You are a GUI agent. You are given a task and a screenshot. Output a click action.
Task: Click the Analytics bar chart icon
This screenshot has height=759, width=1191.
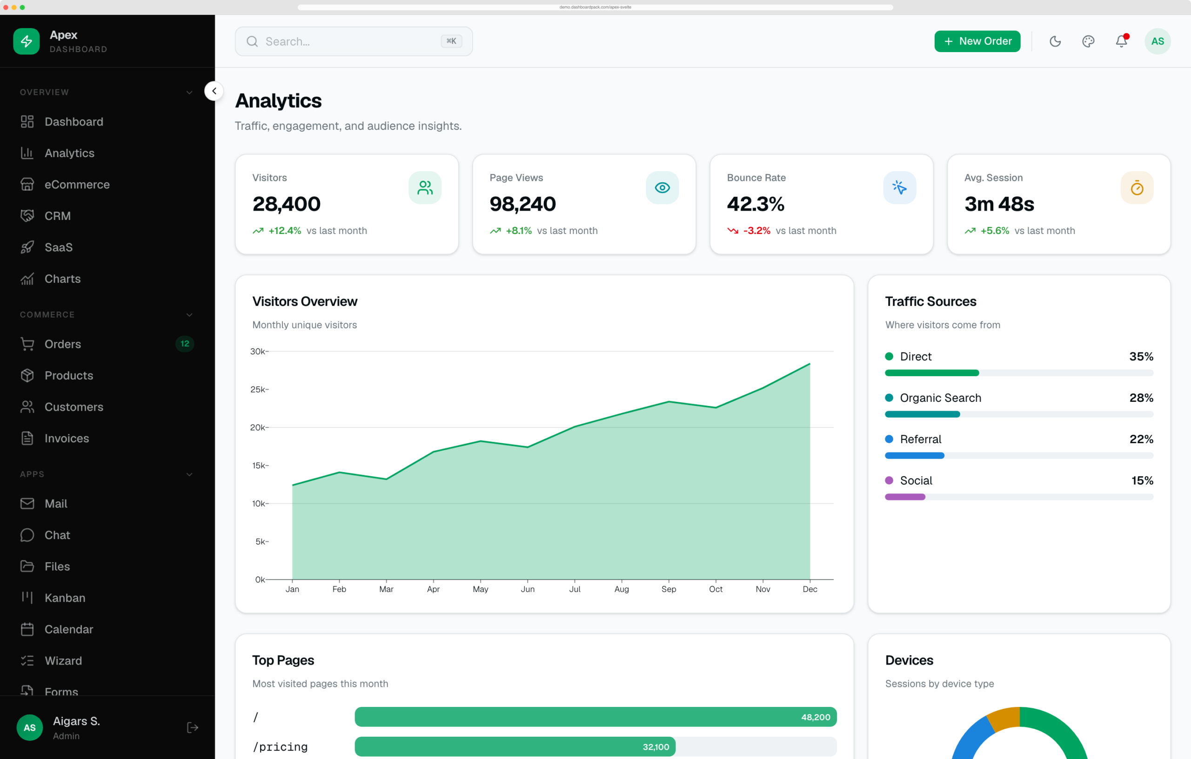[27, 153]
